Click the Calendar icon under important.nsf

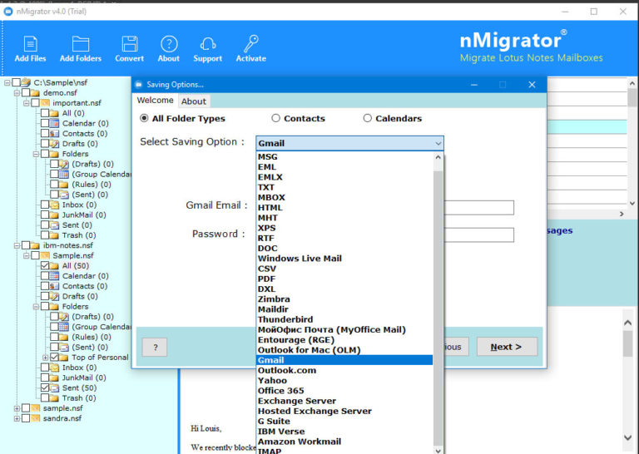(54, 123)
